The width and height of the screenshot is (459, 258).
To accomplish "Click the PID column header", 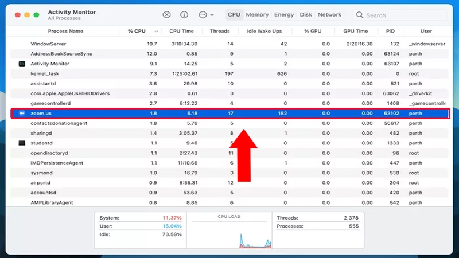I will pos(390,31).
